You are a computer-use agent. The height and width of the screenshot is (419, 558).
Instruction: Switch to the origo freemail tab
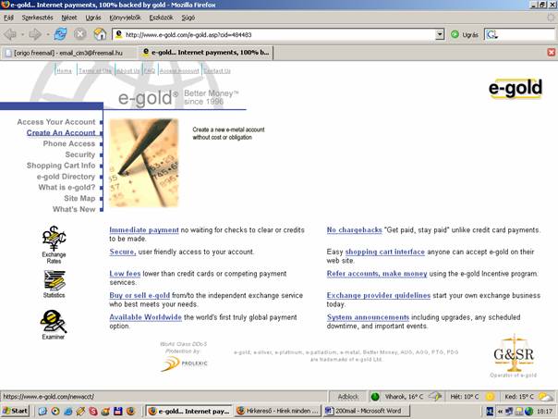[69, 53]
